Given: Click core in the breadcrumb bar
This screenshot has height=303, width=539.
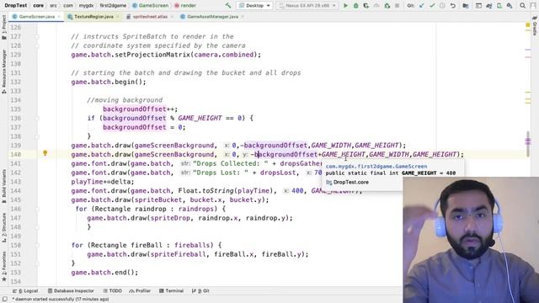Looking at the screenshot, I should [x=39, y=6].
